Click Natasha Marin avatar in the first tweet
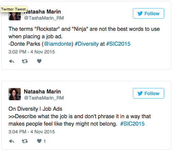Image resolution: width=173 pixels, height=151 pixels. (15, 16)
